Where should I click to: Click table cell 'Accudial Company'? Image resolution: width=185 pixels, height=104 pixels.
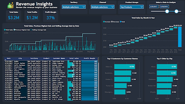tap(59, 77)
